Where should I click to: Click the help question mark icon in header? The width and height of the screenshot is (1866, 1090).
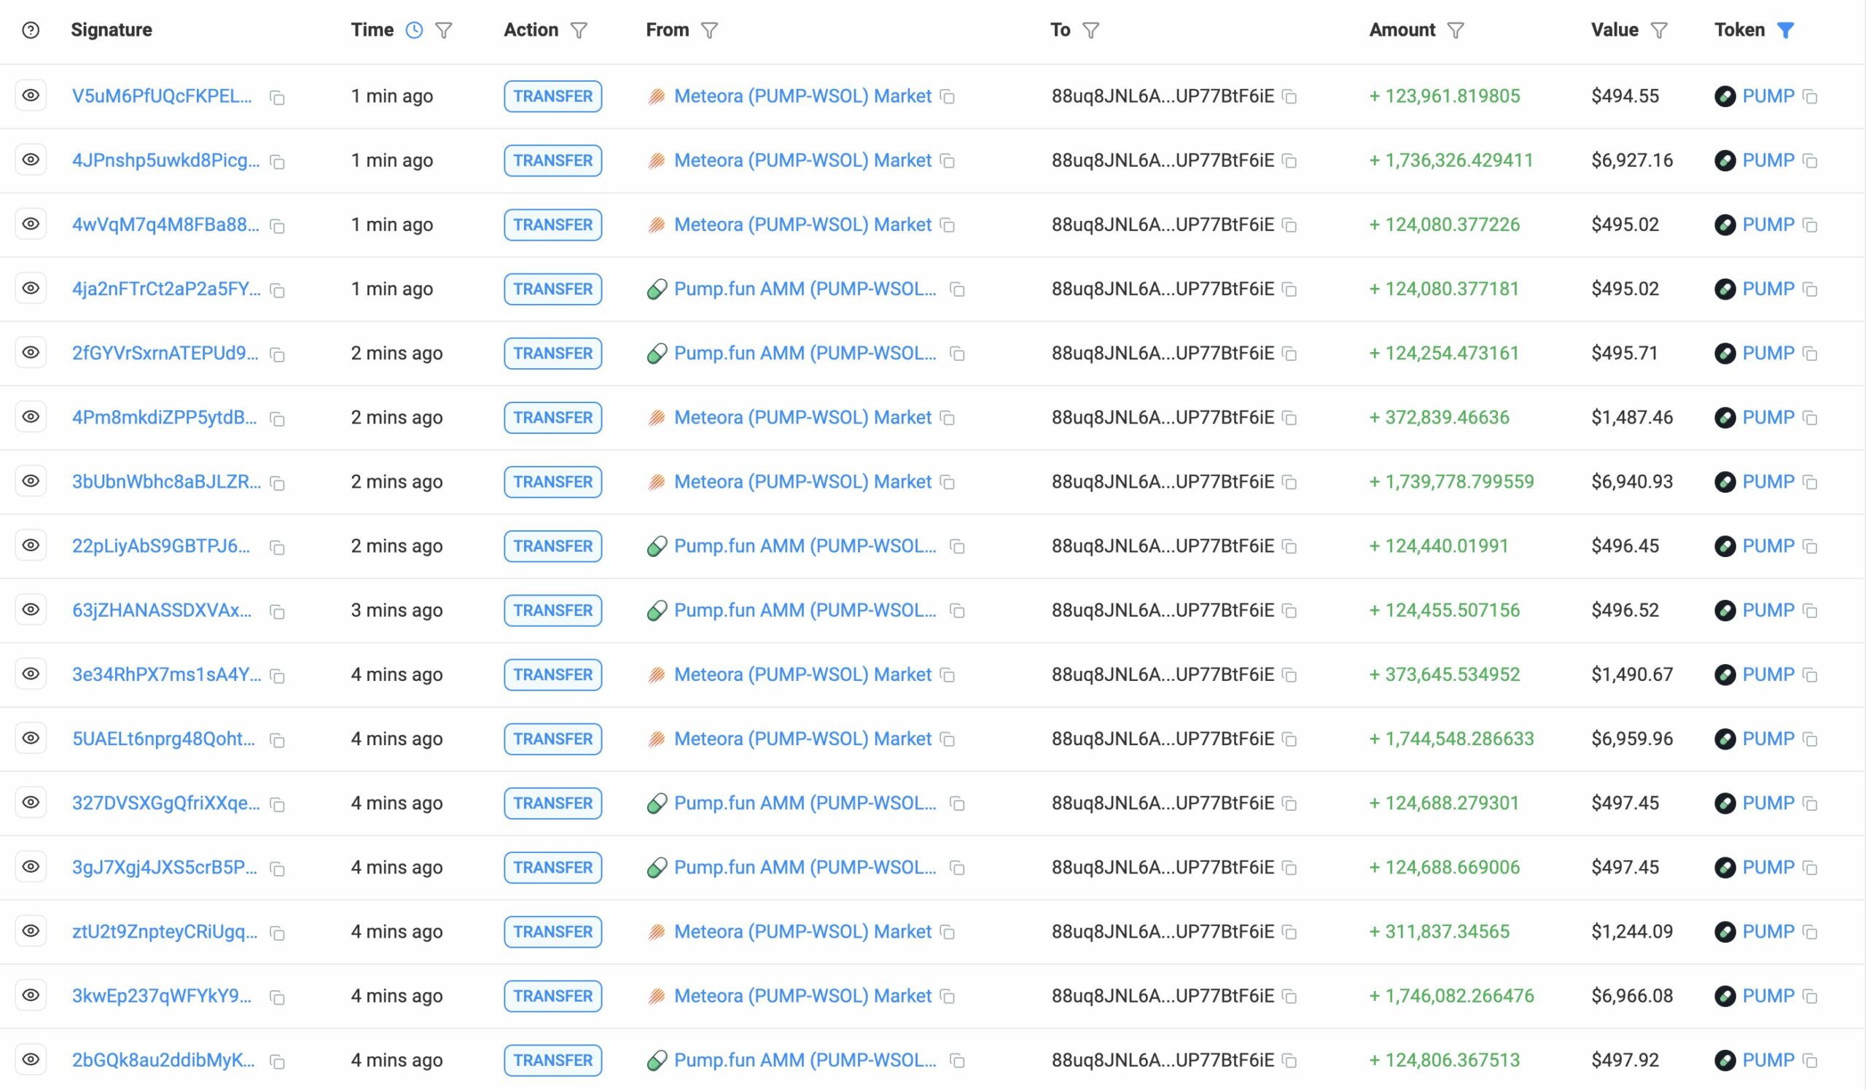click(31, 31)
